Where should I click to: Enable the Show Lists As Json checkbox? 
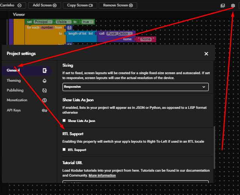tap(64, 121)
